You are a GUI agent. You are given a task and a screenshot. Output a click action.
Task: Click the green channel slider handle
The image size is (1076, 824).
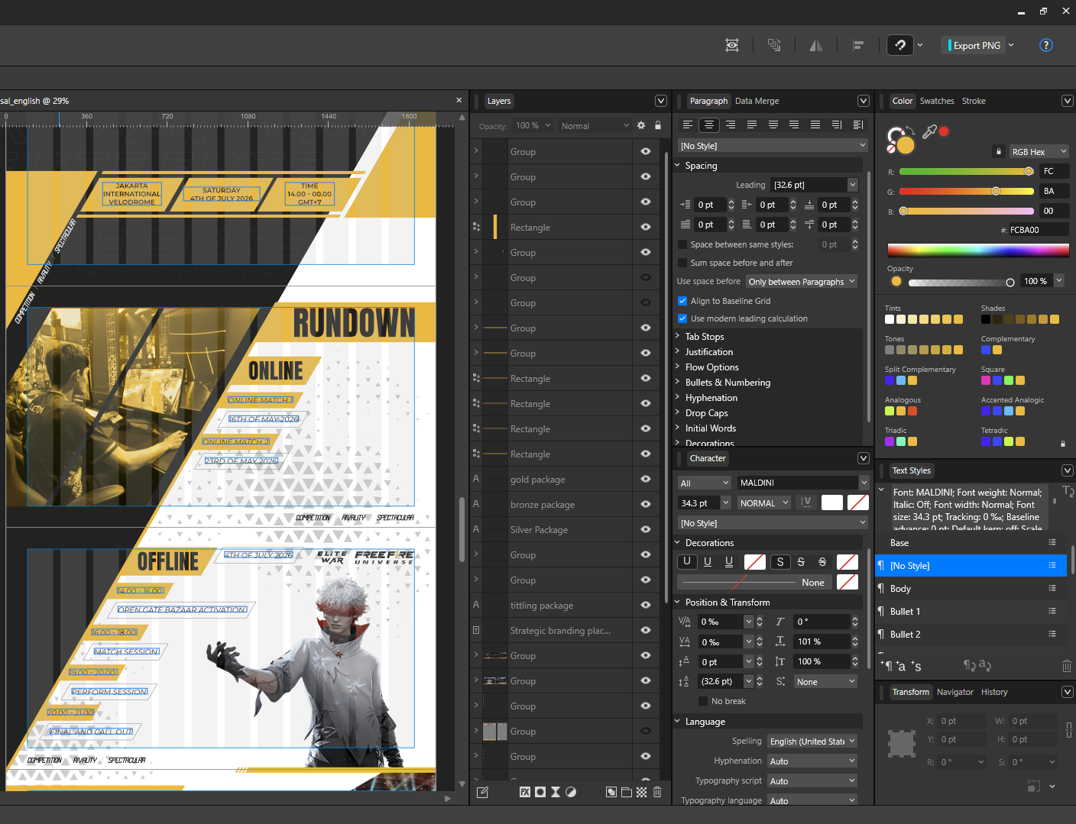point(996,191)
